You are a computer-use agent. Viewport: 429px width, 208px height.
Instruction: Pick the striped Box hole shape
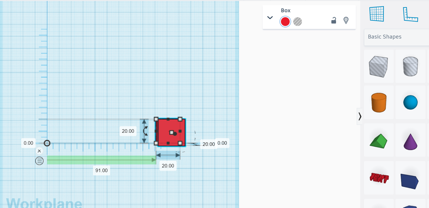pos(379,67)
